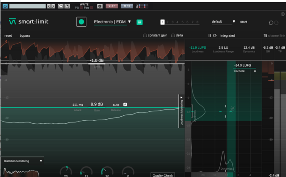Click the 111 ms attack value
The image size is (286, 177).
(77, 105)
